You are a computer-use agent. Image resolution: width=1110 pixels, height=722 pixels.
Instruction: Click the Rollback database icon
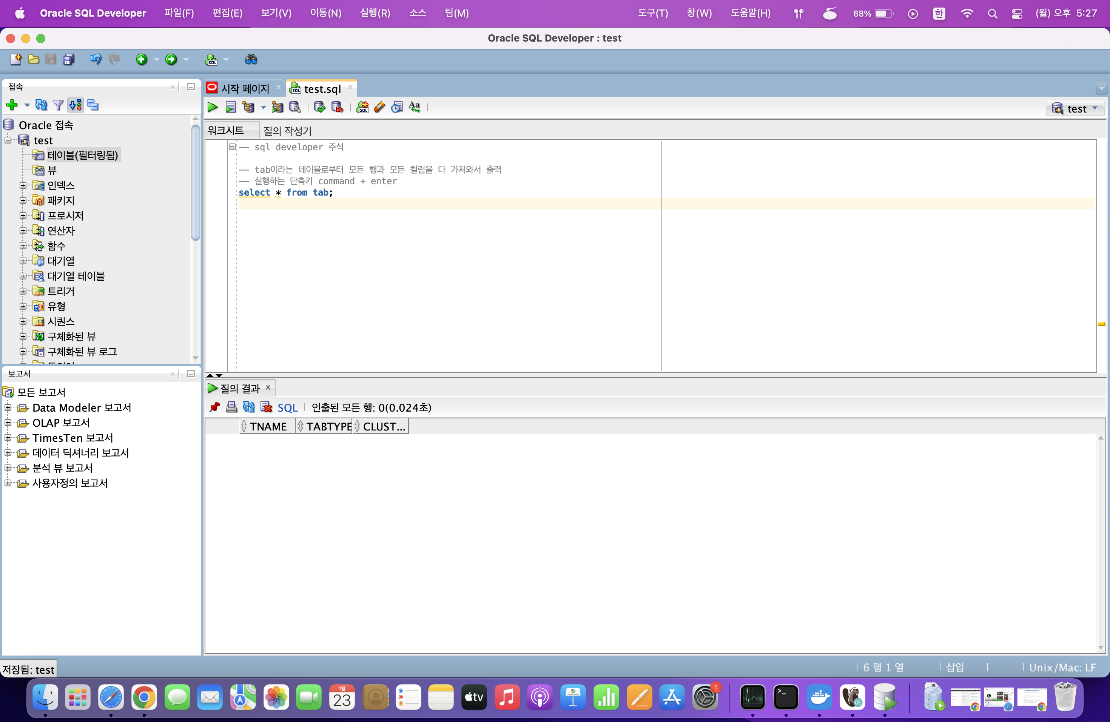tap(337, 107)
